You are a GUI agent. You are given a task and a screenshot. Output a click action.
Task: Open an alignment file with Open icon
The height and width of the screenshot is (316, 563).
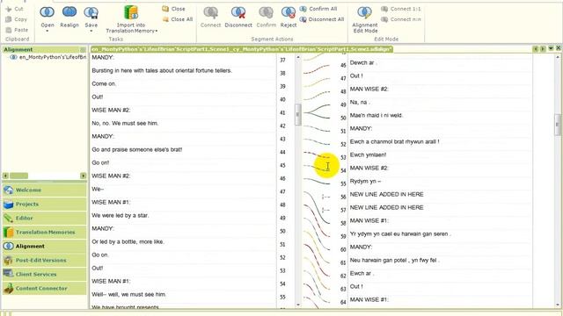[x=47, y=12]
